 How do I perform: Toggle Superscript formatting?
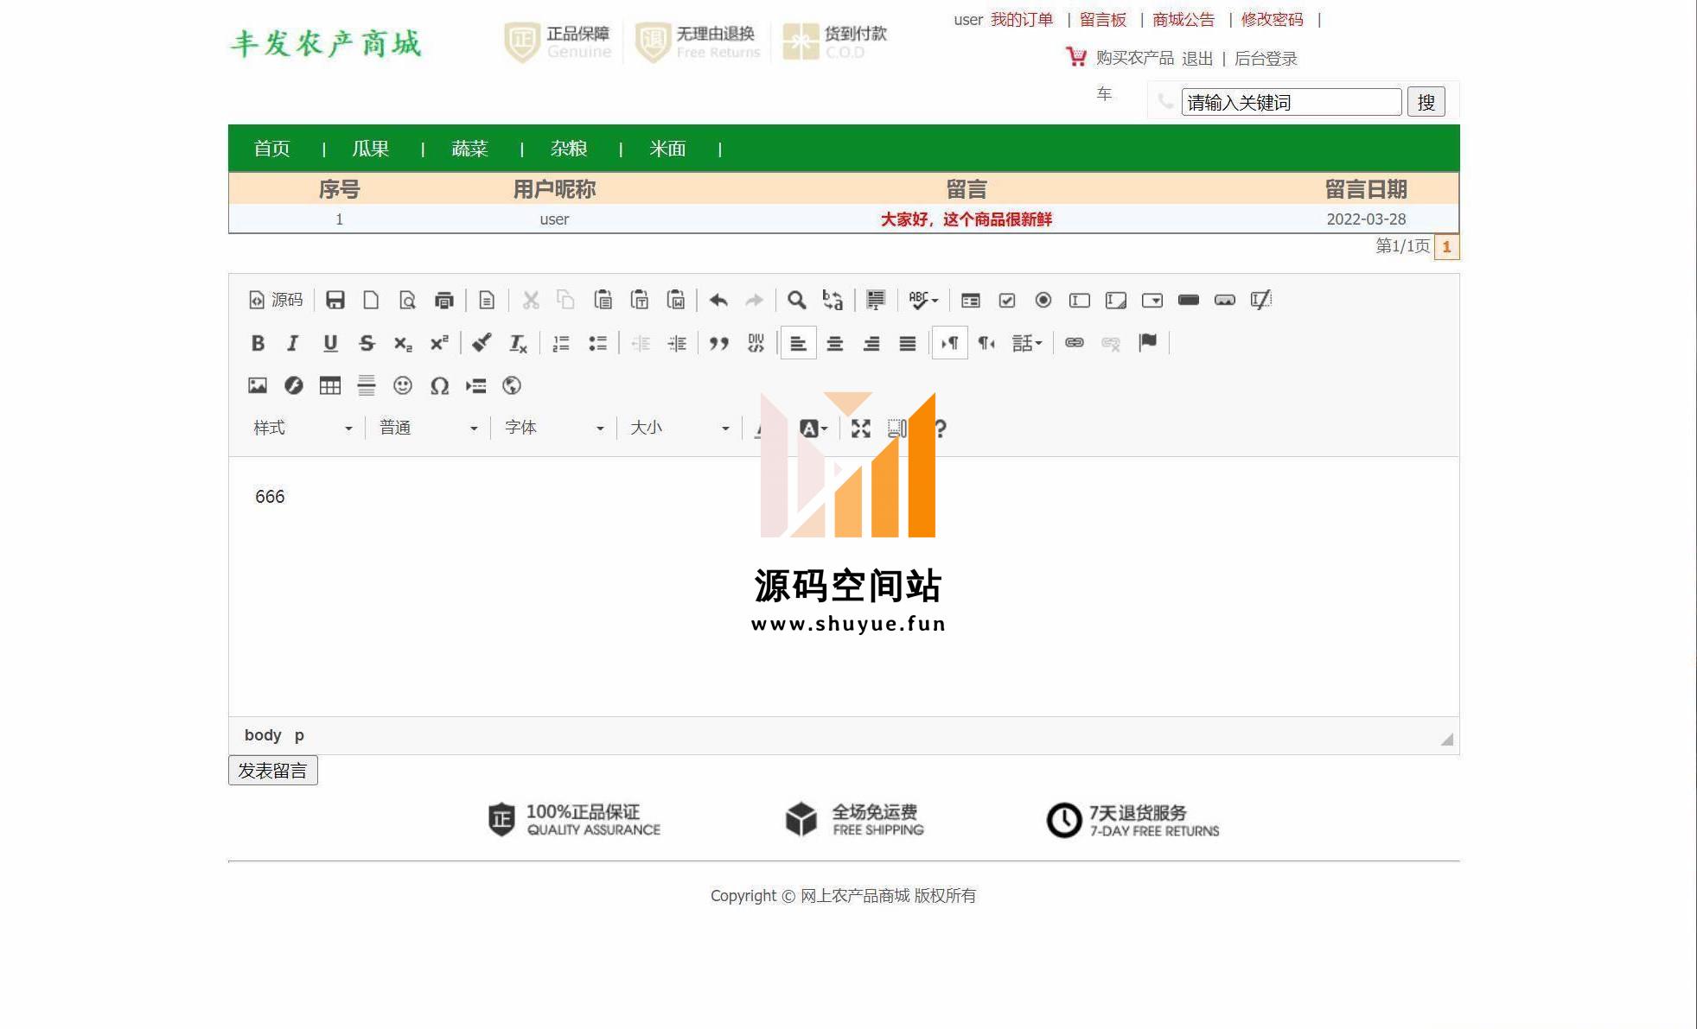pos(439,343)
